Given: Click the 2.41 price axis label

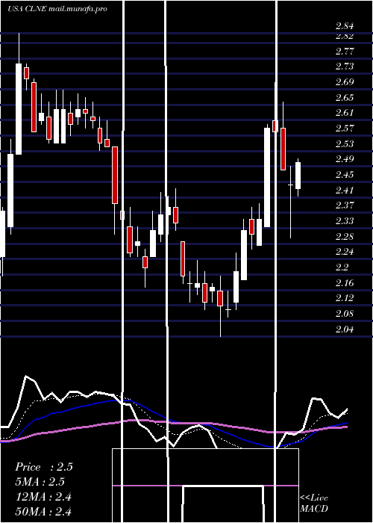Looking at the screenshot, I should 345,190.
